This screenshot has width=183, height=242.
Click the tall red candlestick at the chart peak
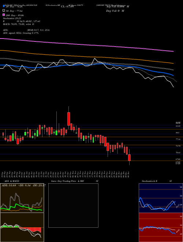(69, 119)
